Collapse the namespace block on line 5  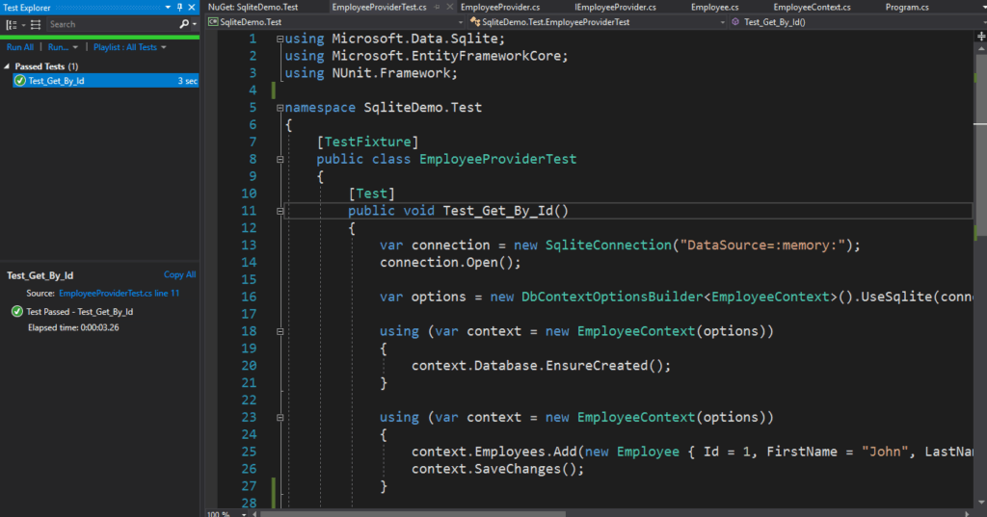click(280, 108)
